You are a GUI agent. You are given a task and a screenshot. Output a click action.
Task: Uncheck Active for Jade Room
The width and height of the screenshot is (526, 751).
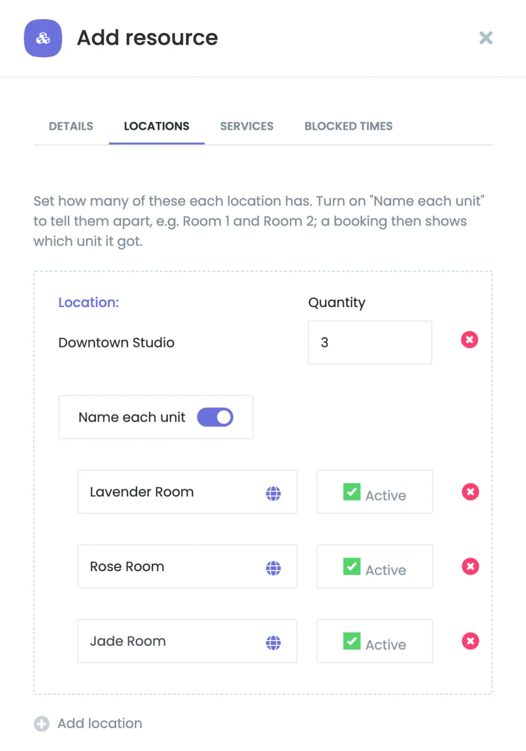(352, 641)
